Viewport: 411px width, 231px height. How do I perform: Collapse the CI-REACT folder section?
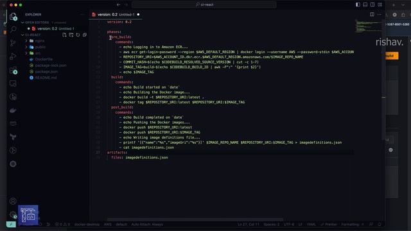[22, 35]
